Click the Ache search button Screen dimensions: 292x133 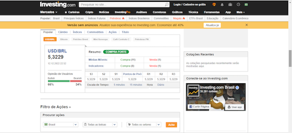(171, 125)
